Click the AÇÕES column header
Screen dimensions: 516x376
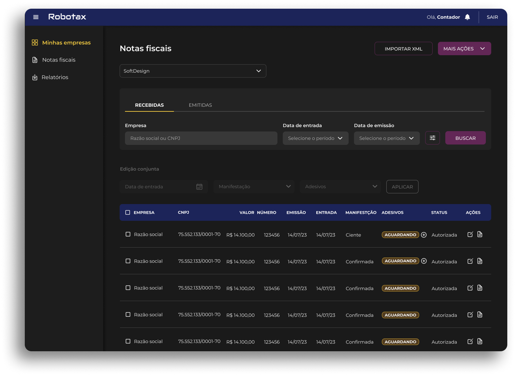(473, 212)
